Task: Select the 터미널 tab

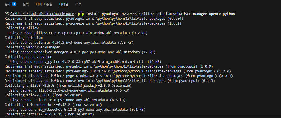Action: (x=64, y=4)
